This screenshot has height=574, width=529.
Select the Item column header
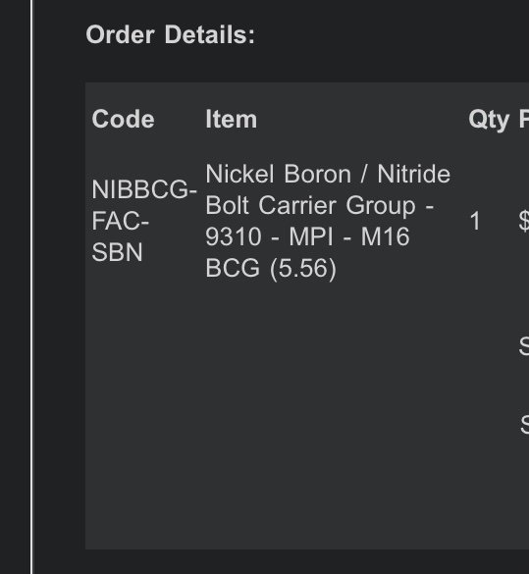(x=231, y=119)
